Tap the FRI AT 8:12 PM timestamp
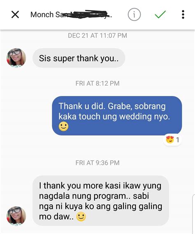This screenshot has height=234, width=195. 97,83
